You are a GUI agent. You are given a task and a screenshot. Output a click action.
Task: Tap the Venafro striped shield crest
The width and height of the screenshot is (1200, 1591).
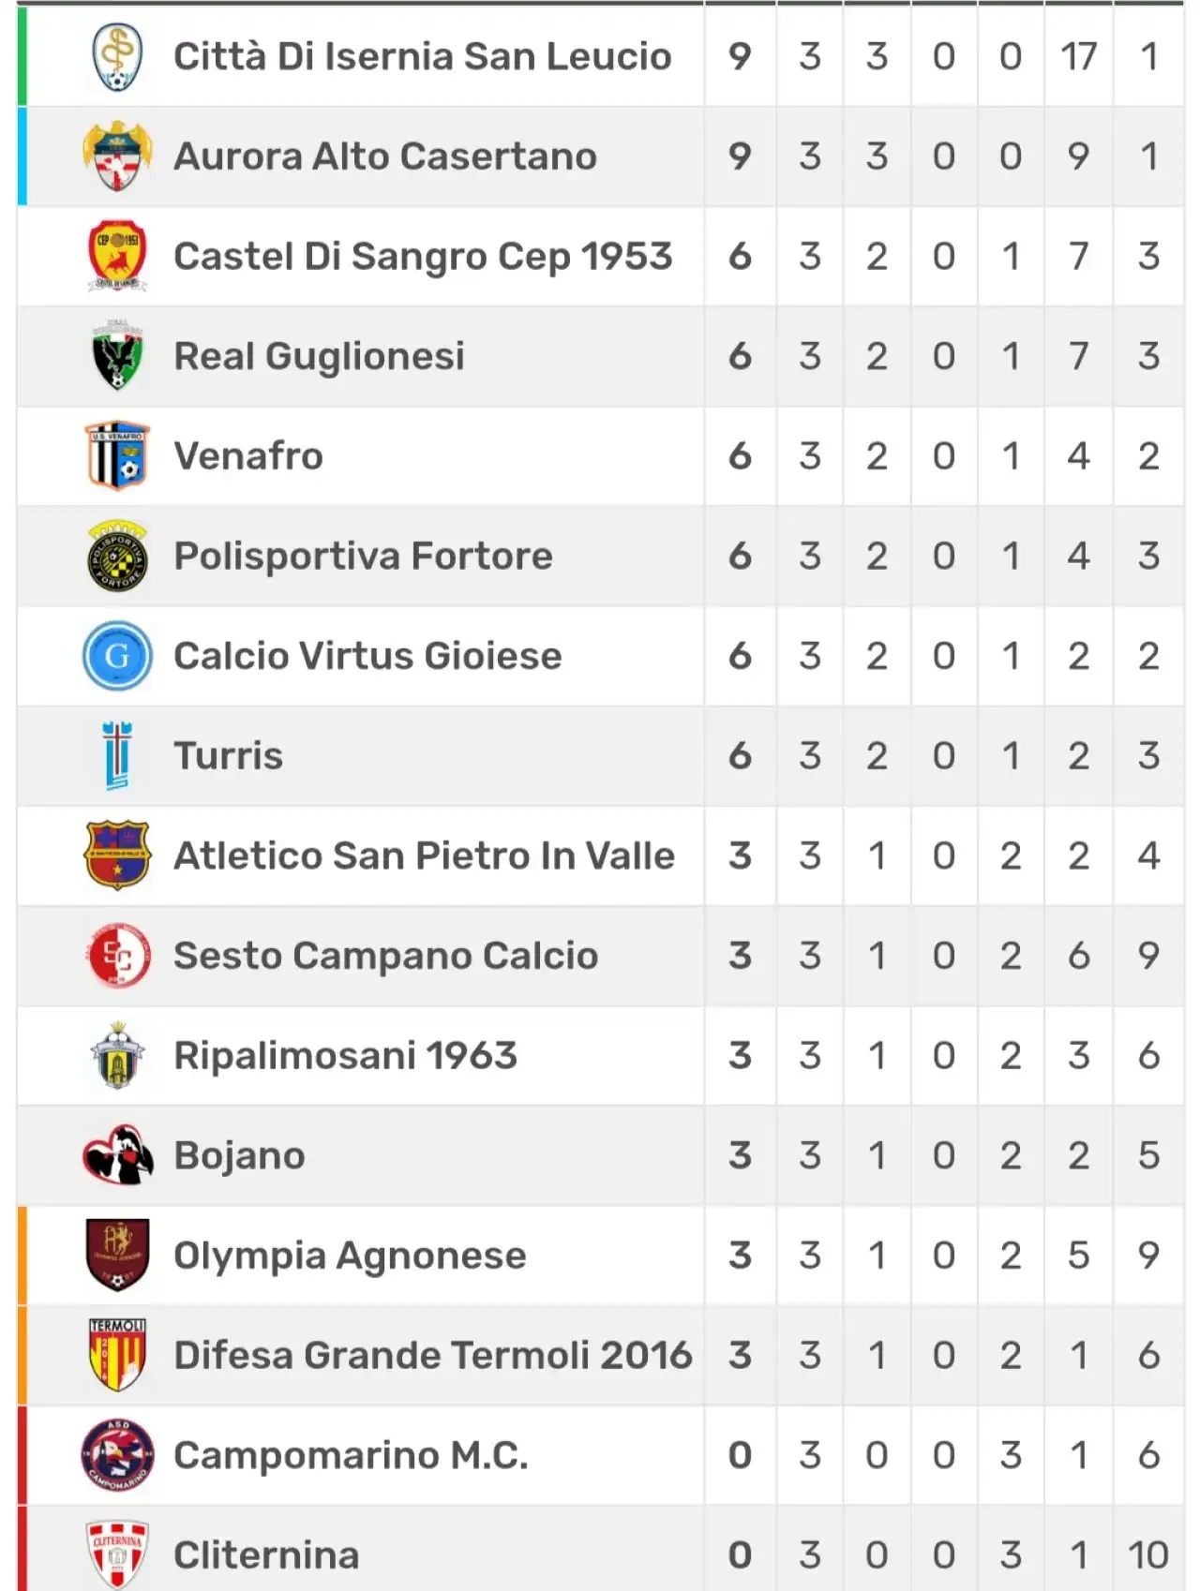pyautogui.click(x=117, y=455)
